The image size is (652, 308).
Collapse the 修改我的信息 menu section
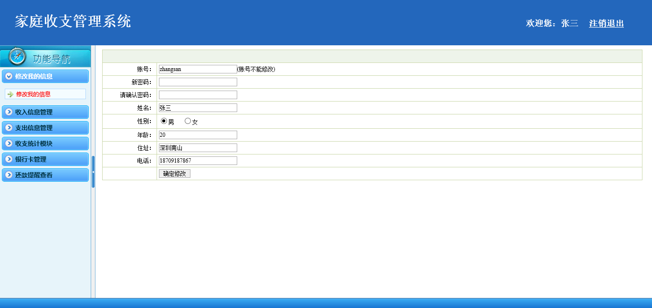pyautogui.click(x=45, y=76)
